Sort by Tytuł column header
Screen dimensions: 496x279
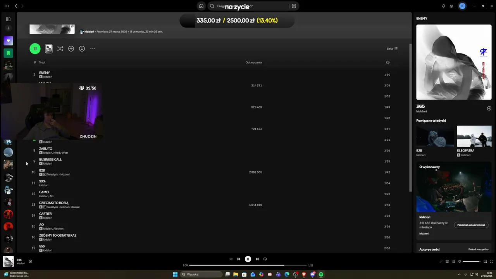pos(42,62)
